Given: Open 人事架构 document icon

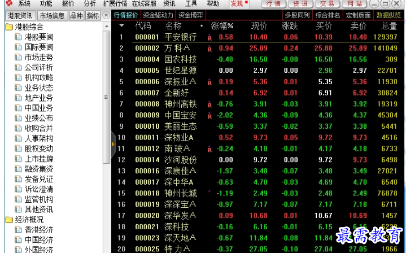Looking at the screenshot, I should point(18,138).
